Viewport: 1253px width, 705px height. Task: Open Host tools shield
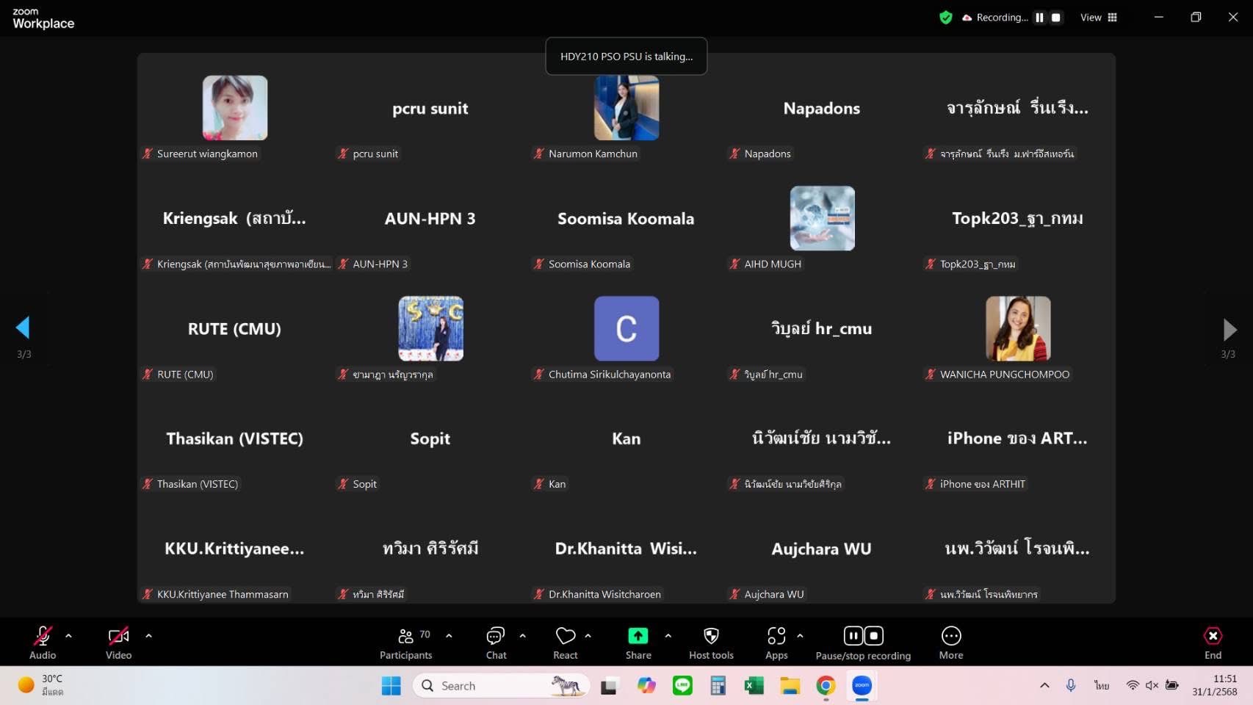click(x=710, y=643)
